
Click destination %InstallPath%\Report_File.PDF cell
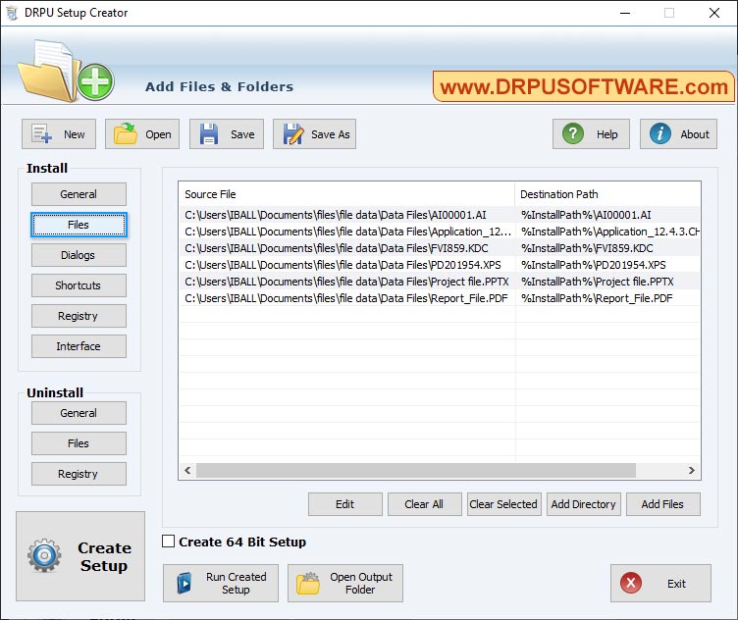pyautogui.click(x=607, y=298)
